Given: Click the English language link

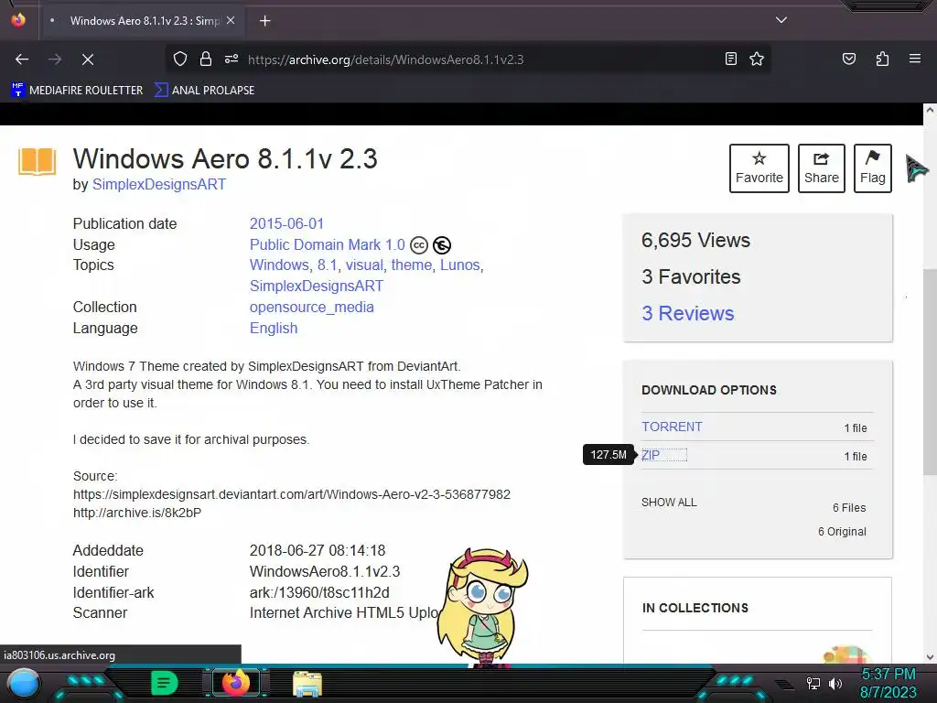Looking at the screenshot, I should click(x=273, y=329).
